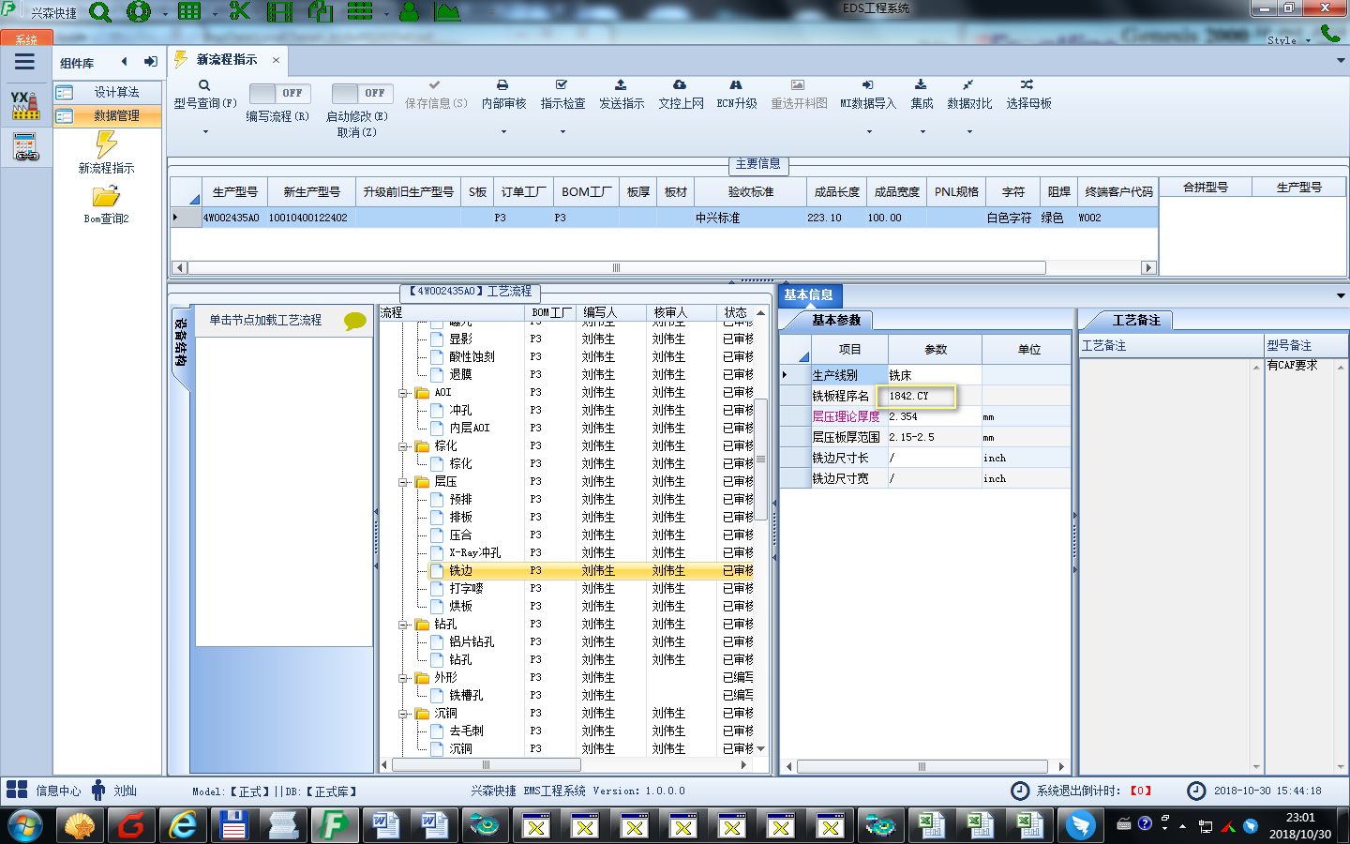Click the Windows Start button
The width and height of the screenshot is (1350, 844).
point(25,826)
